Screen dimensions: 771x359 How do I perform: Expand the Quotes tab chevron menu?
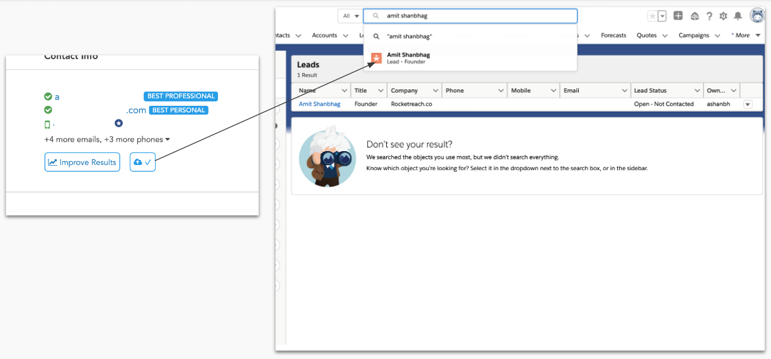(x=665, y=36)
